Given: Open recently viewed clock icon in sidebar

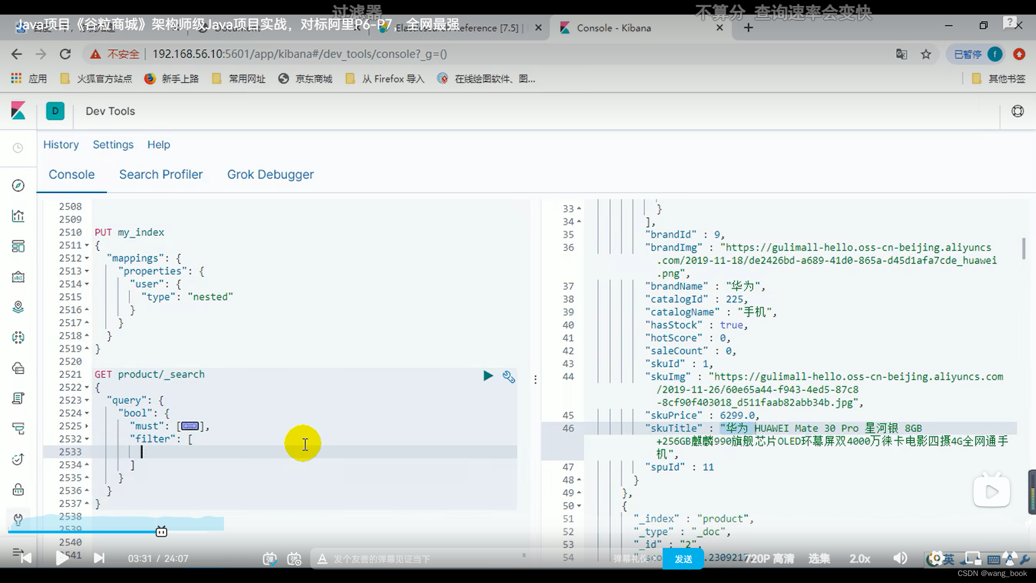Looking at the screenshot, I should click(x=18, y=148).
